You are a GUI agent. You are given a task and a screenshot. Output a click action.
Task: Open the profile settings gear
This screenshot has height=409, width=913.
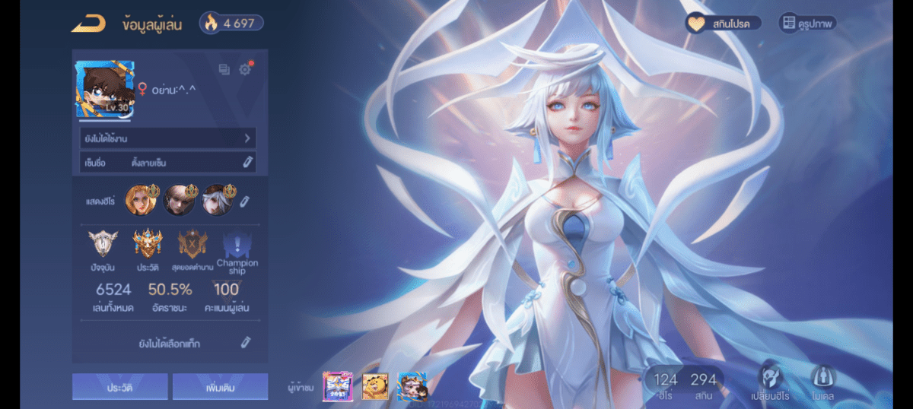[244, 69]
